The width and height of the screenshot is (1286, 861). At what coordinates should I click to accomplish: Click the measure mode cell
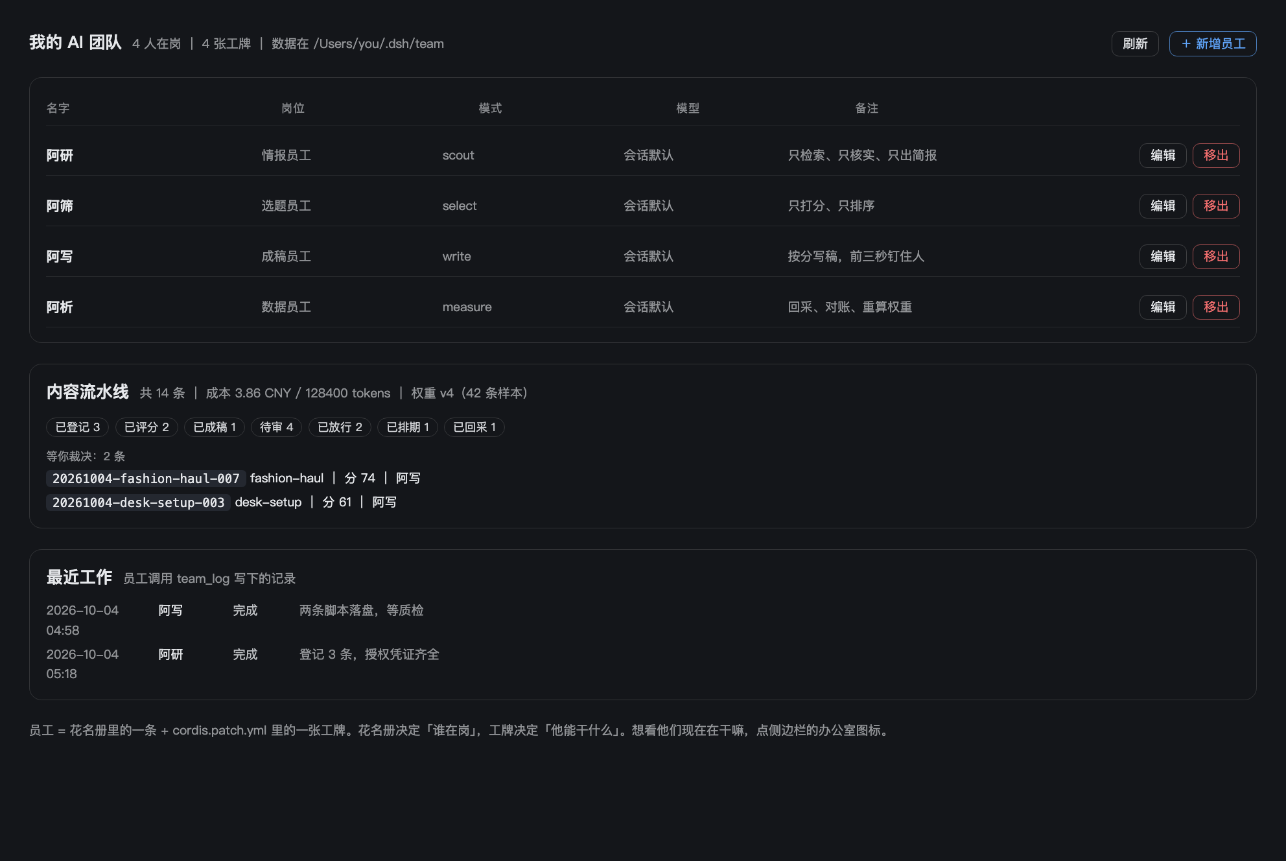[467, 307]
